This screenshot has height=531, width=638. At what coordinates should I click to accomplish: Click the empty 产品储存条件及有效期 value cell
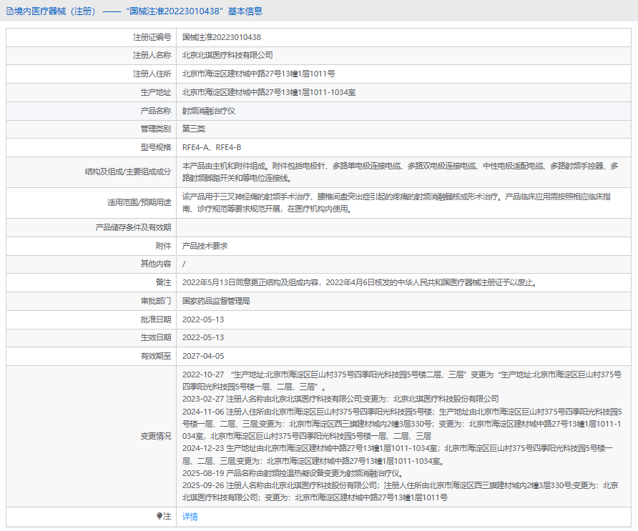click(403, 228)
